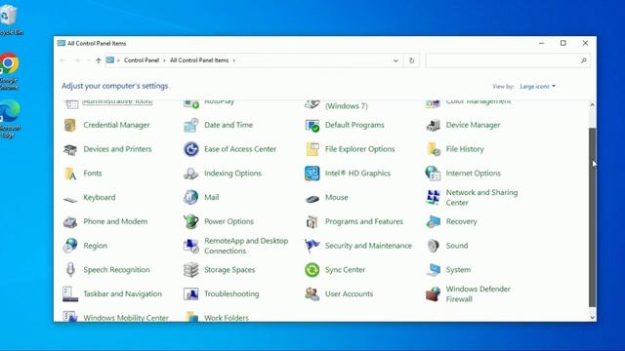Click the Windows Mobility Center link
Viewport: 625px width, 351px height.
[x=126, y=318]
